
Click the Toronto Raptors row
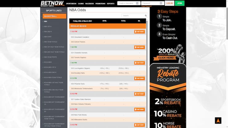108,58
